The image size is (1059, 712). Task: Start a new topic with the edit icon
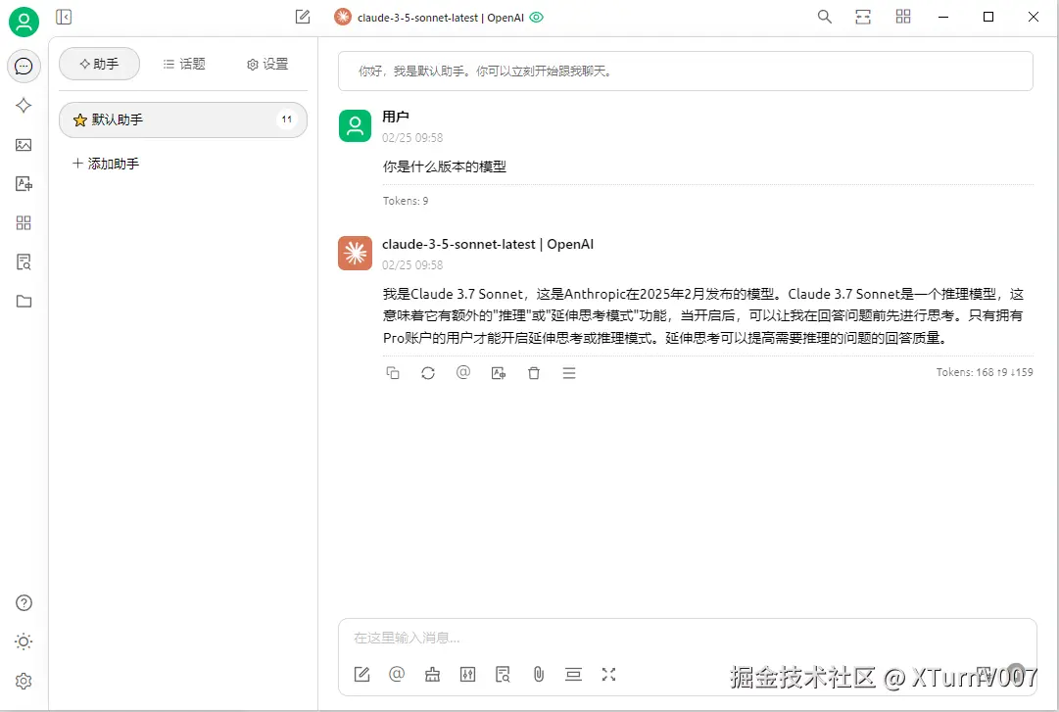[x=302, y=17]
